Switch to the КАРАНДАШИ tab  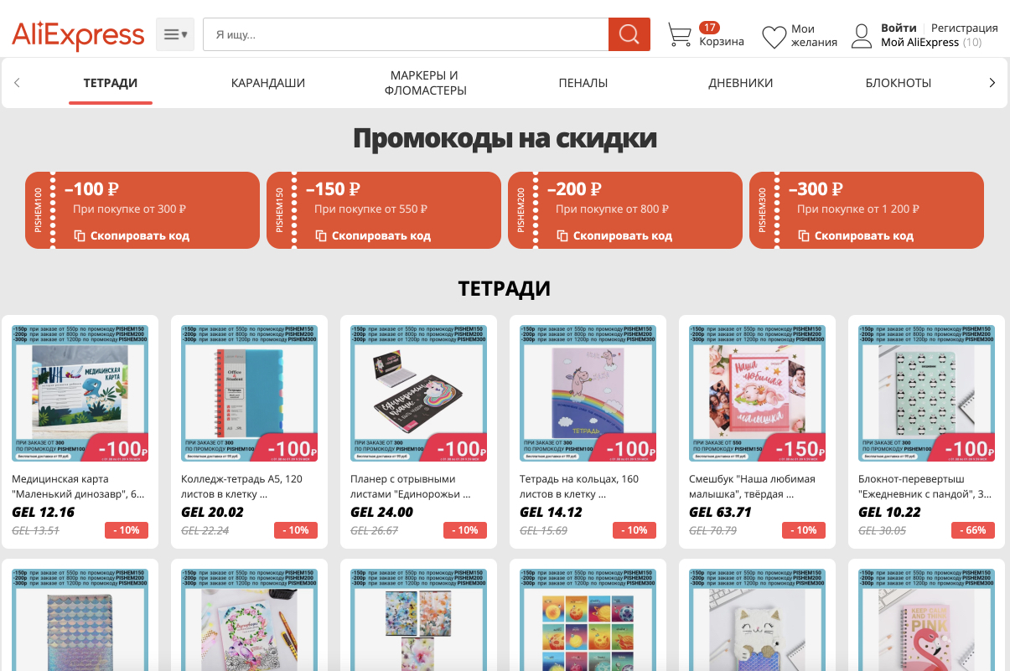268,83
